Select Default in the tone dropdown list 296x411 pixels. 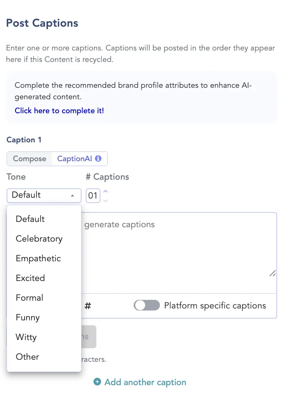[30, 219]
